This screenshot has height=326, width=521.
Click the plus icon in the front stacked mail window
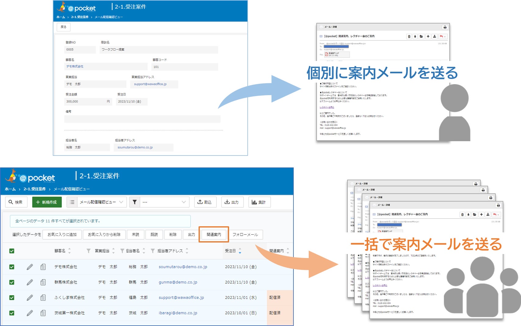481,214
